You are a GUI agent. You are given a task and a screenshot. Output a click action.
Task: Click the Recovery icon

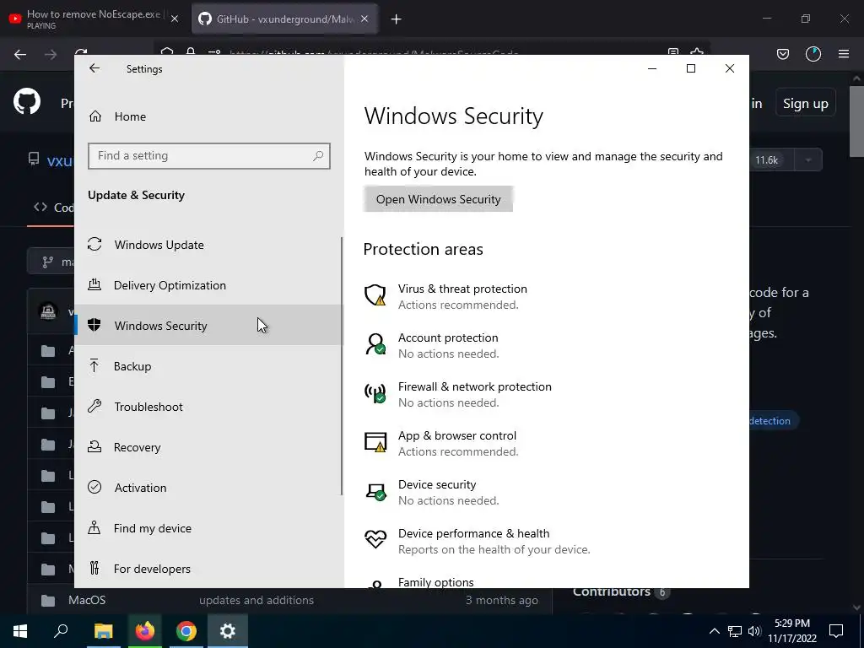[x=94, y=446]
